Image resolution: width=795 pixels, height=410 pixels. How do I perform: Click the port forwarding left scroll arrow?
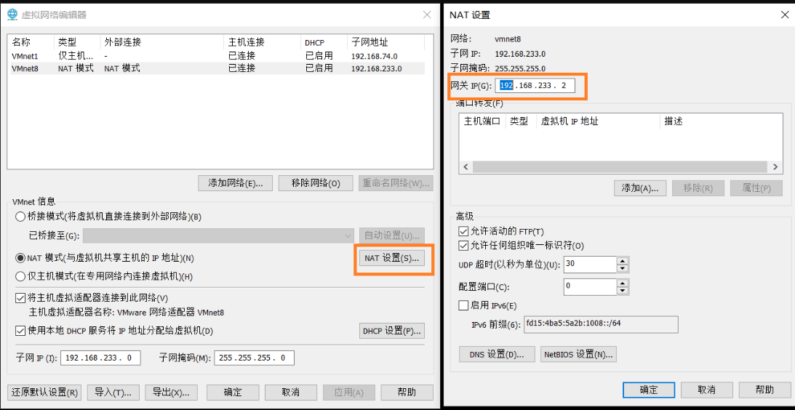[x=466, y=166]
